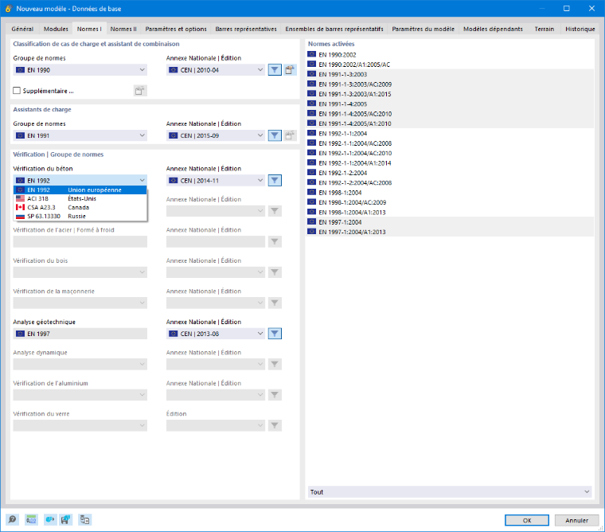Click the clipboard icon next to CEN | 2010-04 filter
Image resolution: width=605 pixels, height=532 pixels.
pos(290,70)
